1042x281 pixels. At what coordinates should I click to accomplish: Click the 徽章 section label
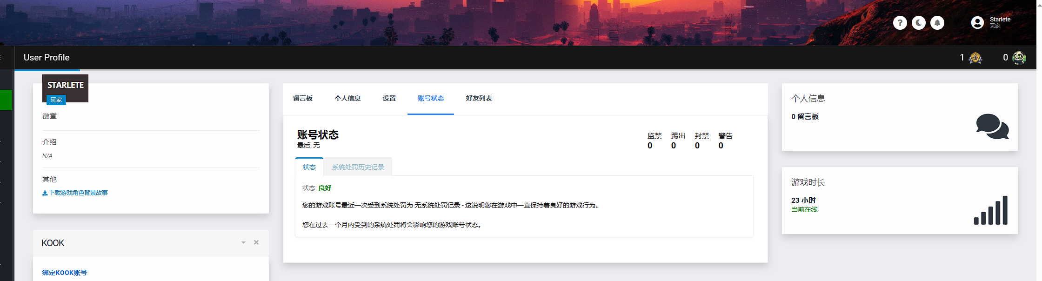[x=49, y=116]
